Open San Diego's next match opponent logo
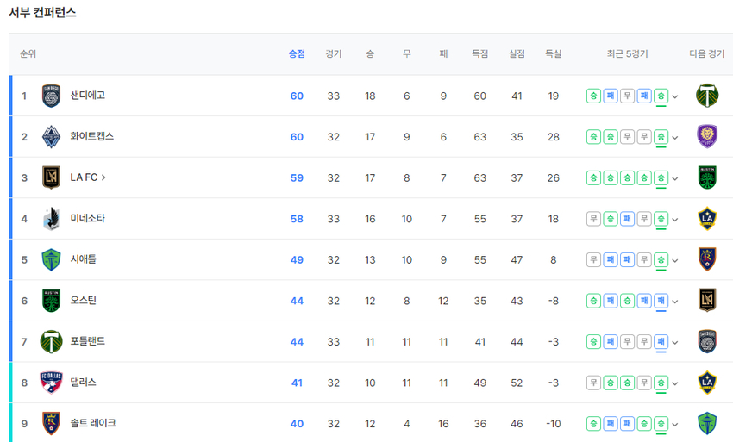This screenshot has width=733, height=442. click(x=707, y=96)
